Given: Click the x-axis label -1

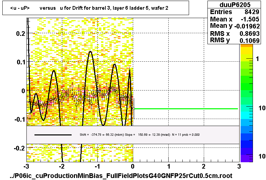Looking at the screenshot, I should point(97,167).
